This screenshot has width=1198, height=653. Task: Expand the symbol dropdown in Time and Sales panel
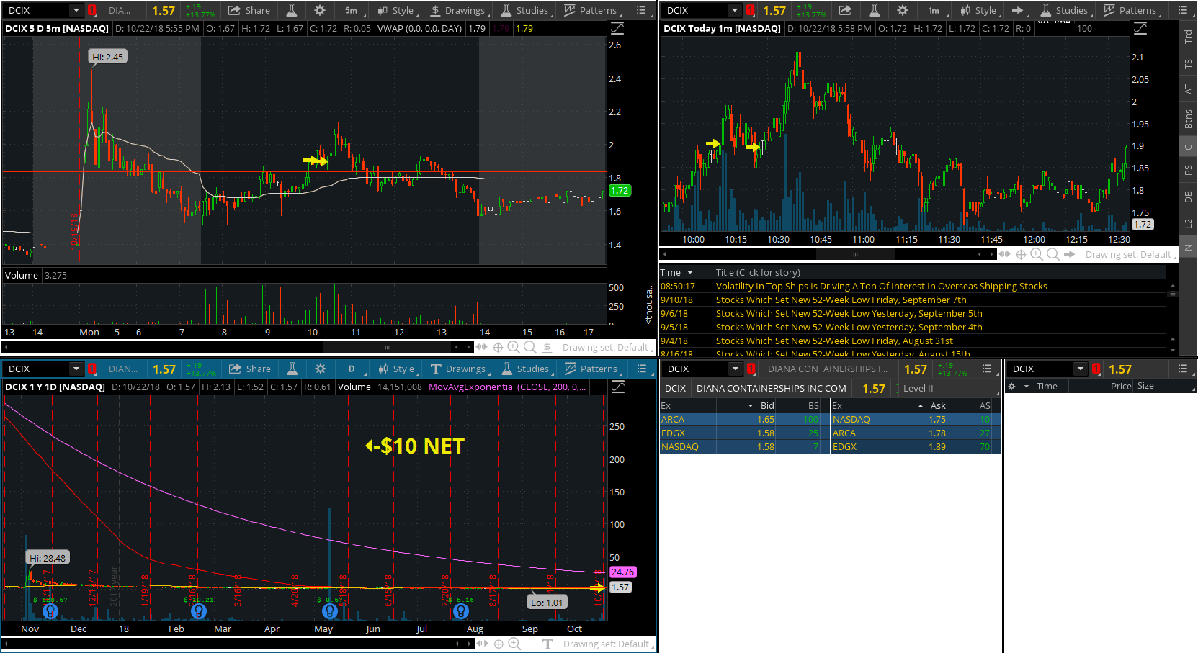click(x=1081, y=369)
